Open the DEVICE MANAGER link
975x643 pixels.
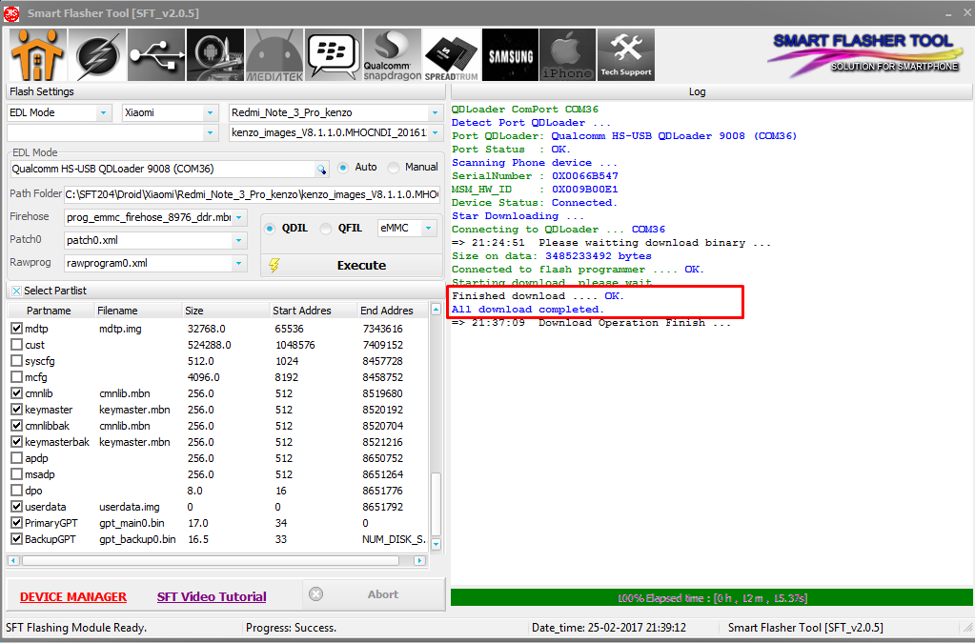click(x=73, y=597)
